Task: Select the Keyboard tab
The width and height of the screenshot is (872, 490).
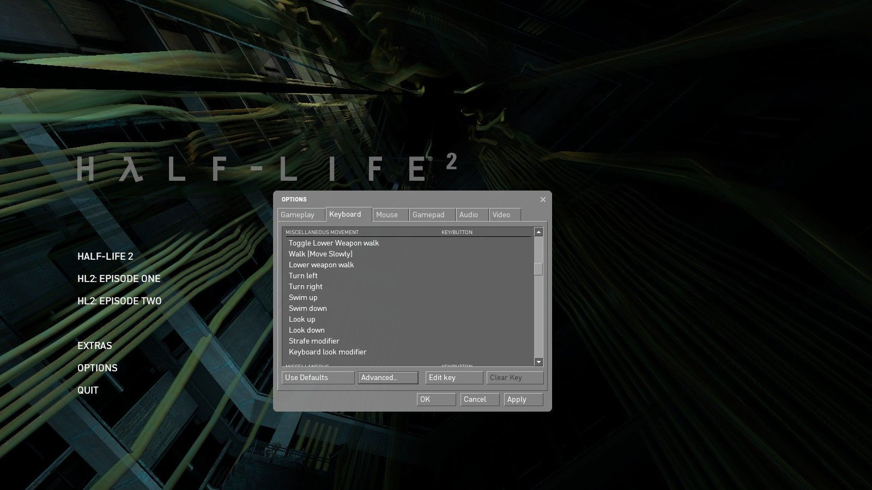Action: [x=349, y=214]
